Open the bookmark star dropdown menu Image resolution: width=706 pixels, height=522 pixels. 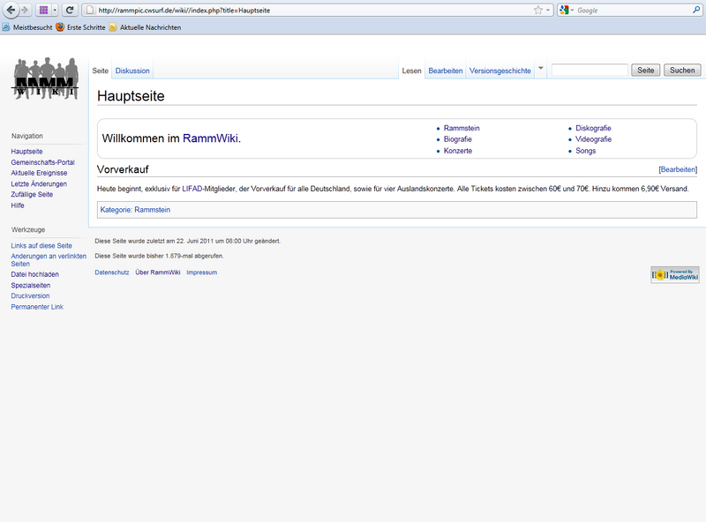(x=548, y=10)
